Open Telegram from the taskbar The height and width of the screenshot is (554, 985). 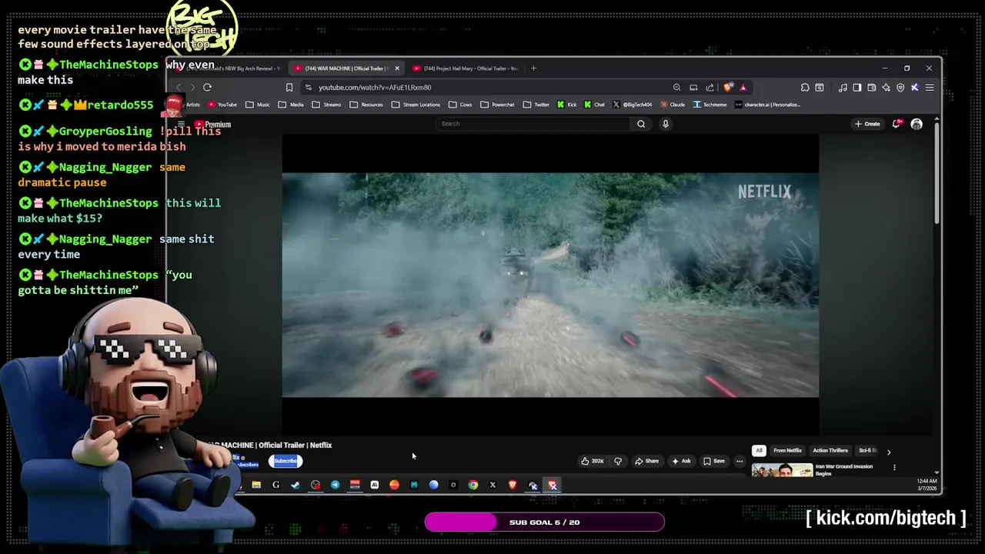pos(336,485)
